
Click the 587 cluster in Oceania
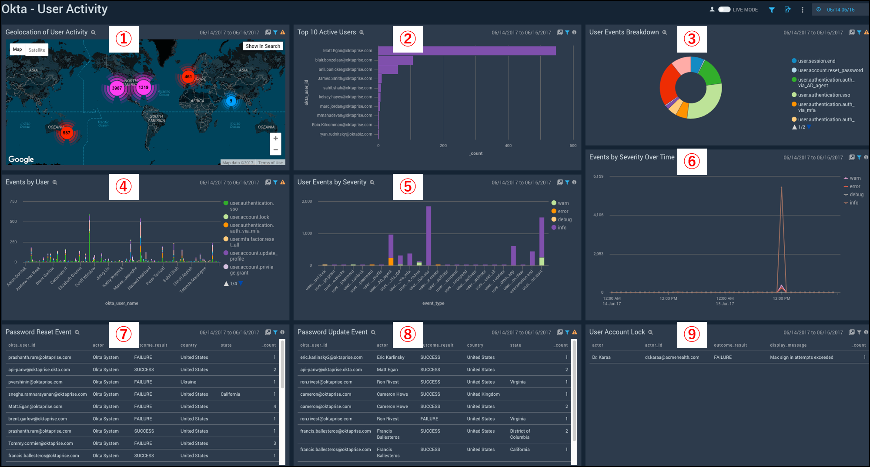coord(67,133)
